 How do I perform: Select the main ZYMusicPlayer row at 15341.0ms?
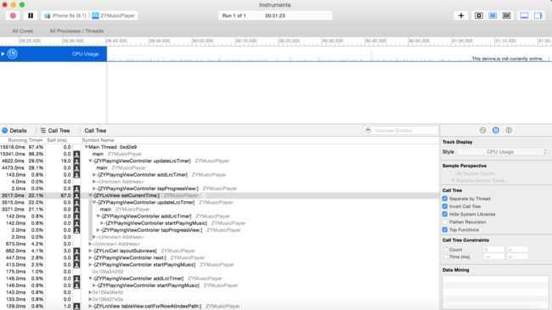point(219,154)
